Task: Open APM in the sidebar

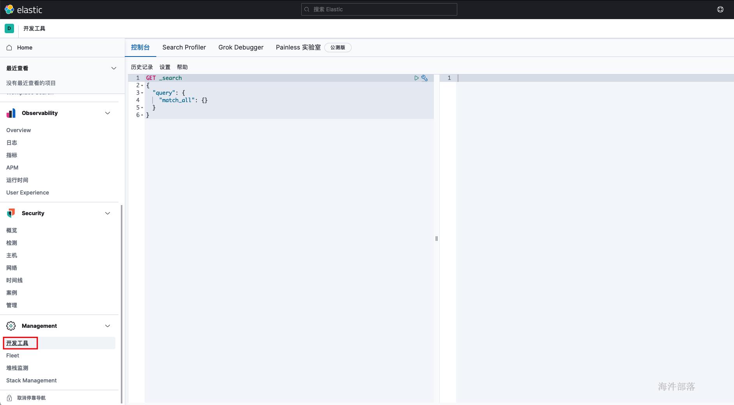Action: pyautogui.click(x=12, y=168)
